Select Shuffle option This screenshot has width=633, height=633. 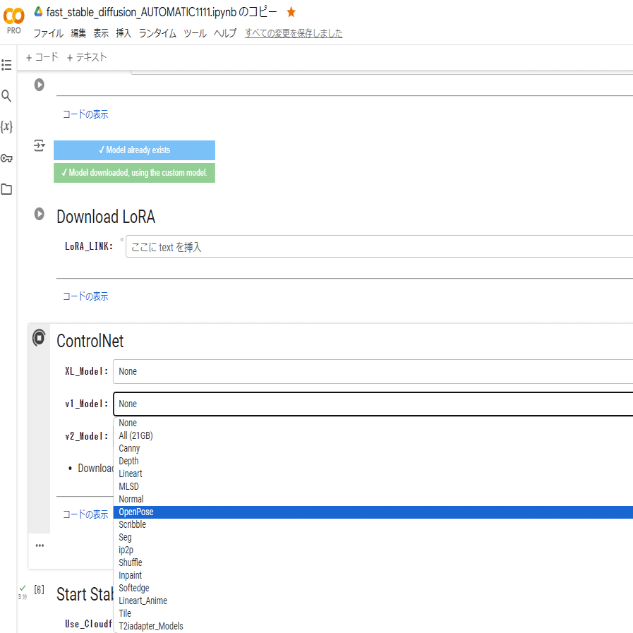(x=373, y=562)
